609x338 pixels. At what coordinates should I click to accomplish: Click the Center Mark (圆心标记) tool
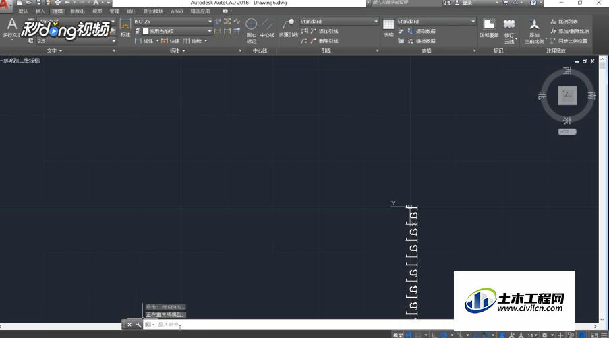click(252, 30)
